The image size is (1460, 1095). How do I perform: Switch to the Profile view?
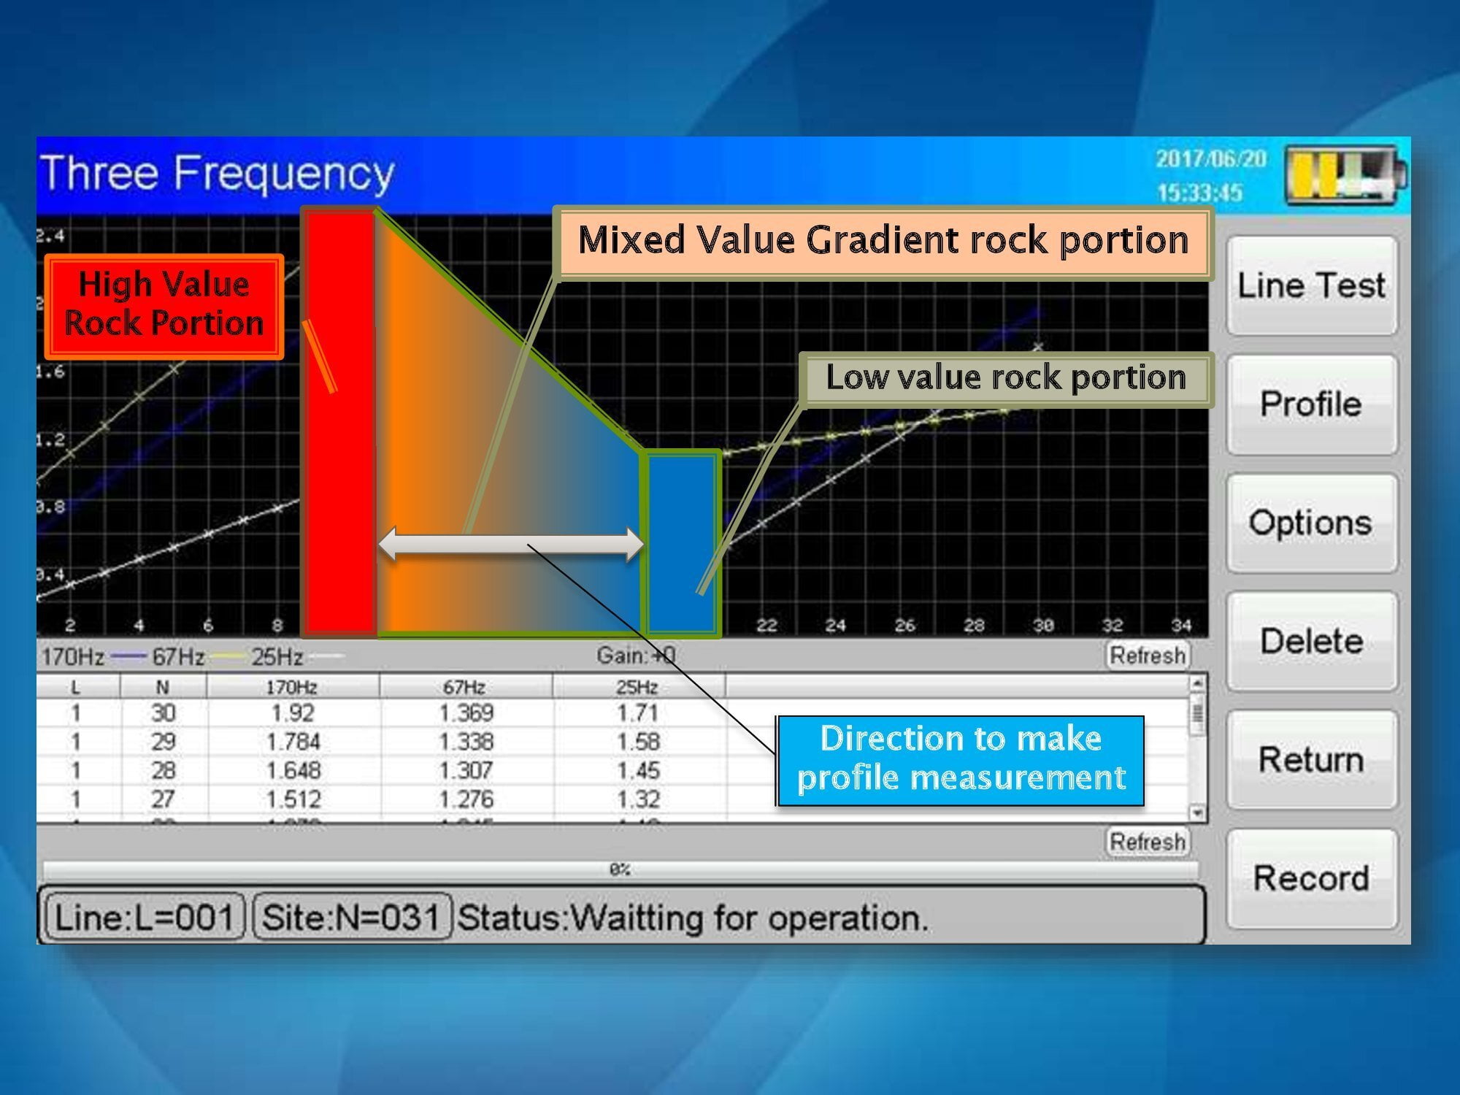[1312, 404]
